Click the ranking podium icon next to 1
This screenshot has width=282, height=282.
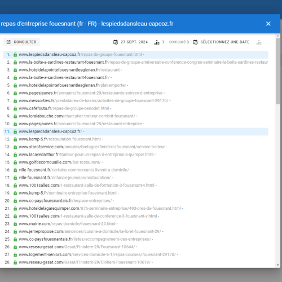157,42
